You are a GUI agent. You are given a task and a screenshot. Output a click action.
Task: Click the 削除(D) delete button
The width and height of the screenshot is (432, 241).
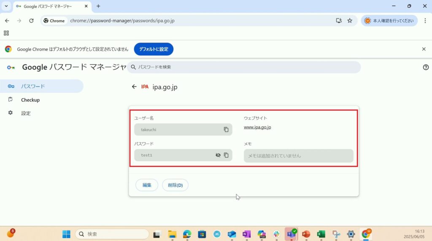point(175,185)
